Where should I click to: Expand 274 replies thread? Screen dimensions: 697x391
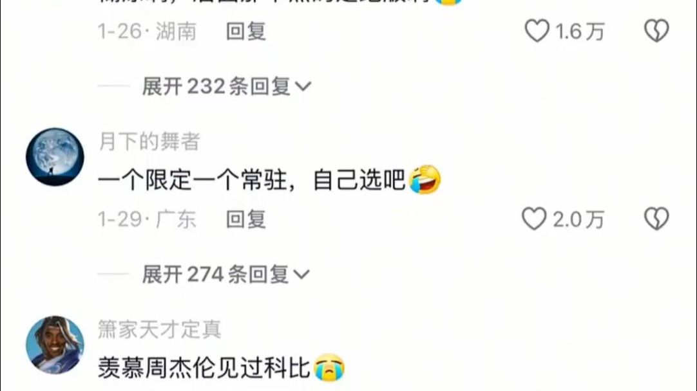(225, 274)
